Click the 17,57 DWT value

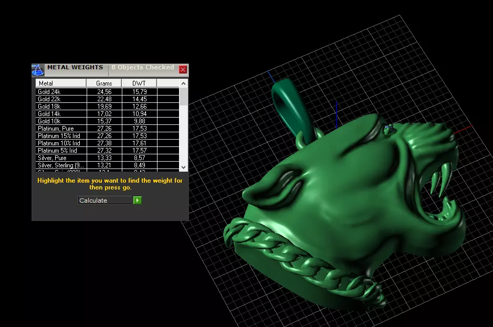point(140,151)
